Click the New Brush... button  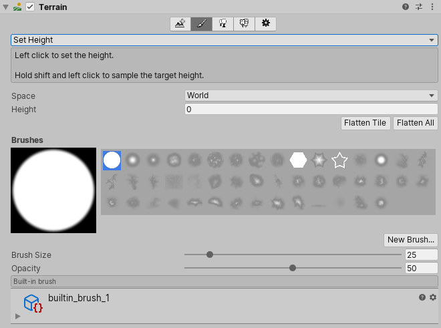[411, 240]
